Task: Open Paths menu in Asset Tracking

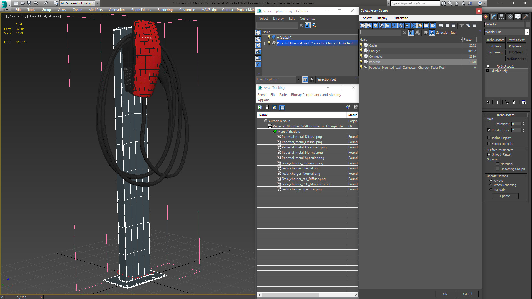Action: pos(283,95)
